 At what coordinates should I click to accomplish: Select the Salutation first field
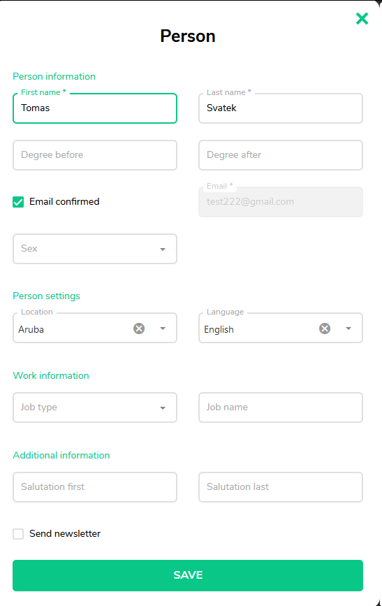click(95, 487)
